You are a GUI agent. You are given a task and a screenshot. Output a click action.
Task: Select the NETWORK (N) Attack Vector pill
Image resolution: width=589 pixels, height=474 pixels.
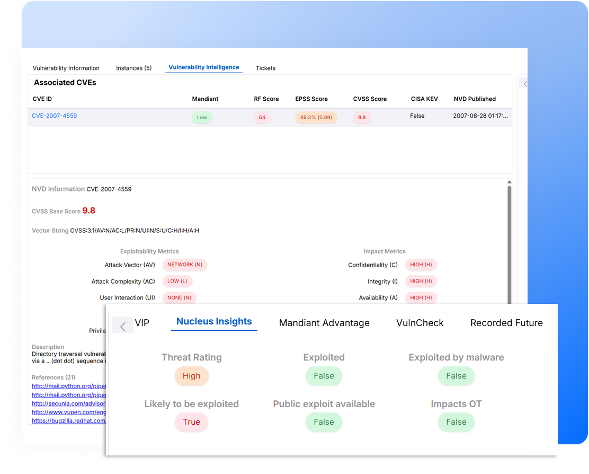pos(184,265)
